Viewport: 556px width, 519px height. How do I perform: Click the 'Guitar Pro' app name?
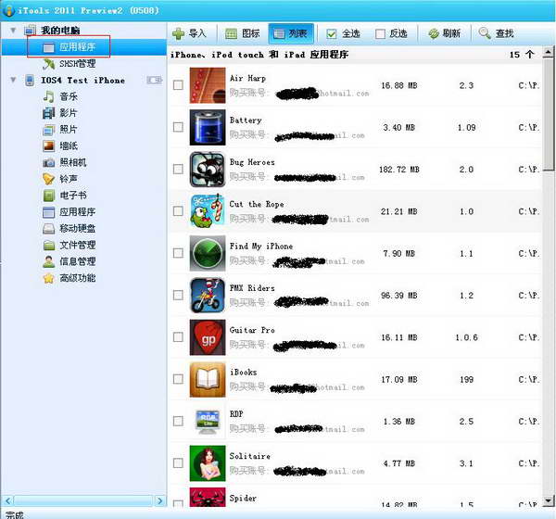tap(252, 330)
